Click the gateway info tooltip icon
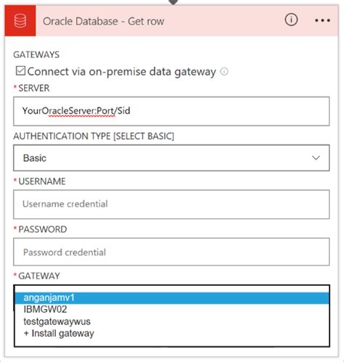Image resolution: width=344 pixels, height=362 pixels. click(224, 72)
